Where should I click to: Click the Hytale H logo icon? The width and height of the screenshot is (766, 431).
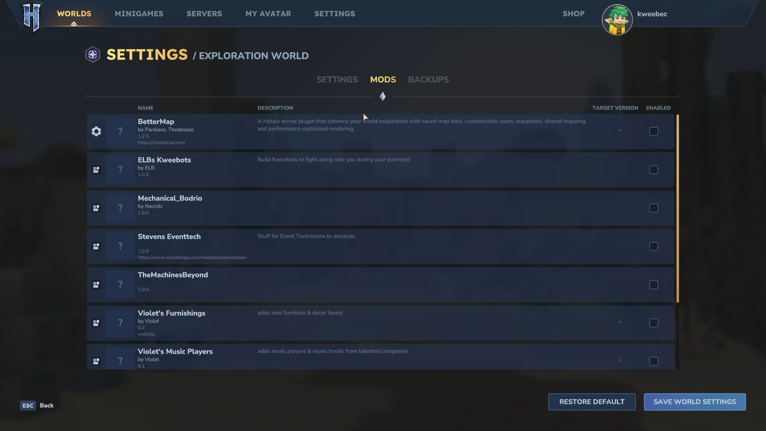[x=32, y=17]
